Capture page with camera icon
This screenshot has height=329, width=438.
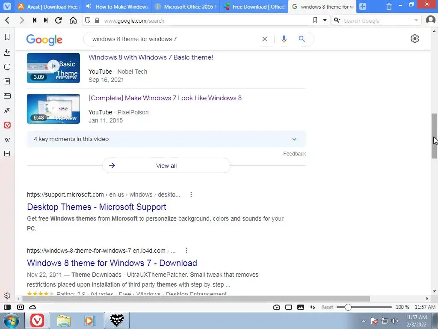[x=277, y=307]
